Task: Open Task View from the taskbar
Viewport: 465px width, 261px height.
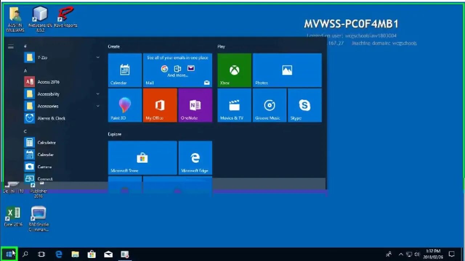Action: pyautogui.click(x=41, y=254)
